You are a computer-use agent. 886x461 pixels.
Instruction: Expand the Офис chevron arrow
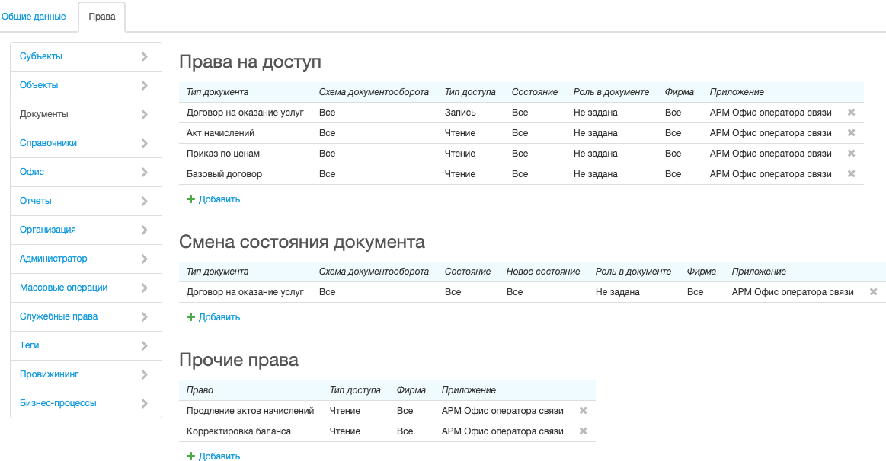click(144, 172)
